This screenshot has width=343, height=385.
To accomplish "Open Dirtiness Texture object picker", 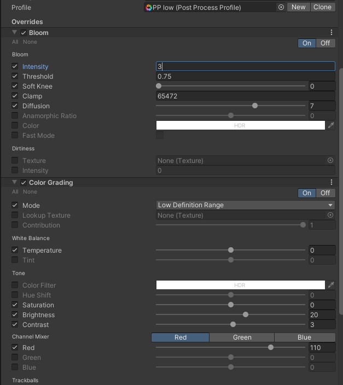I will [x=330, y=160].
